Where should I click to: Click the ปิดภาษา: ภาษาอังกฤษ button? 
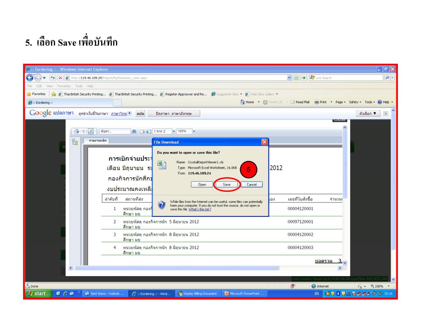(174, 114)
